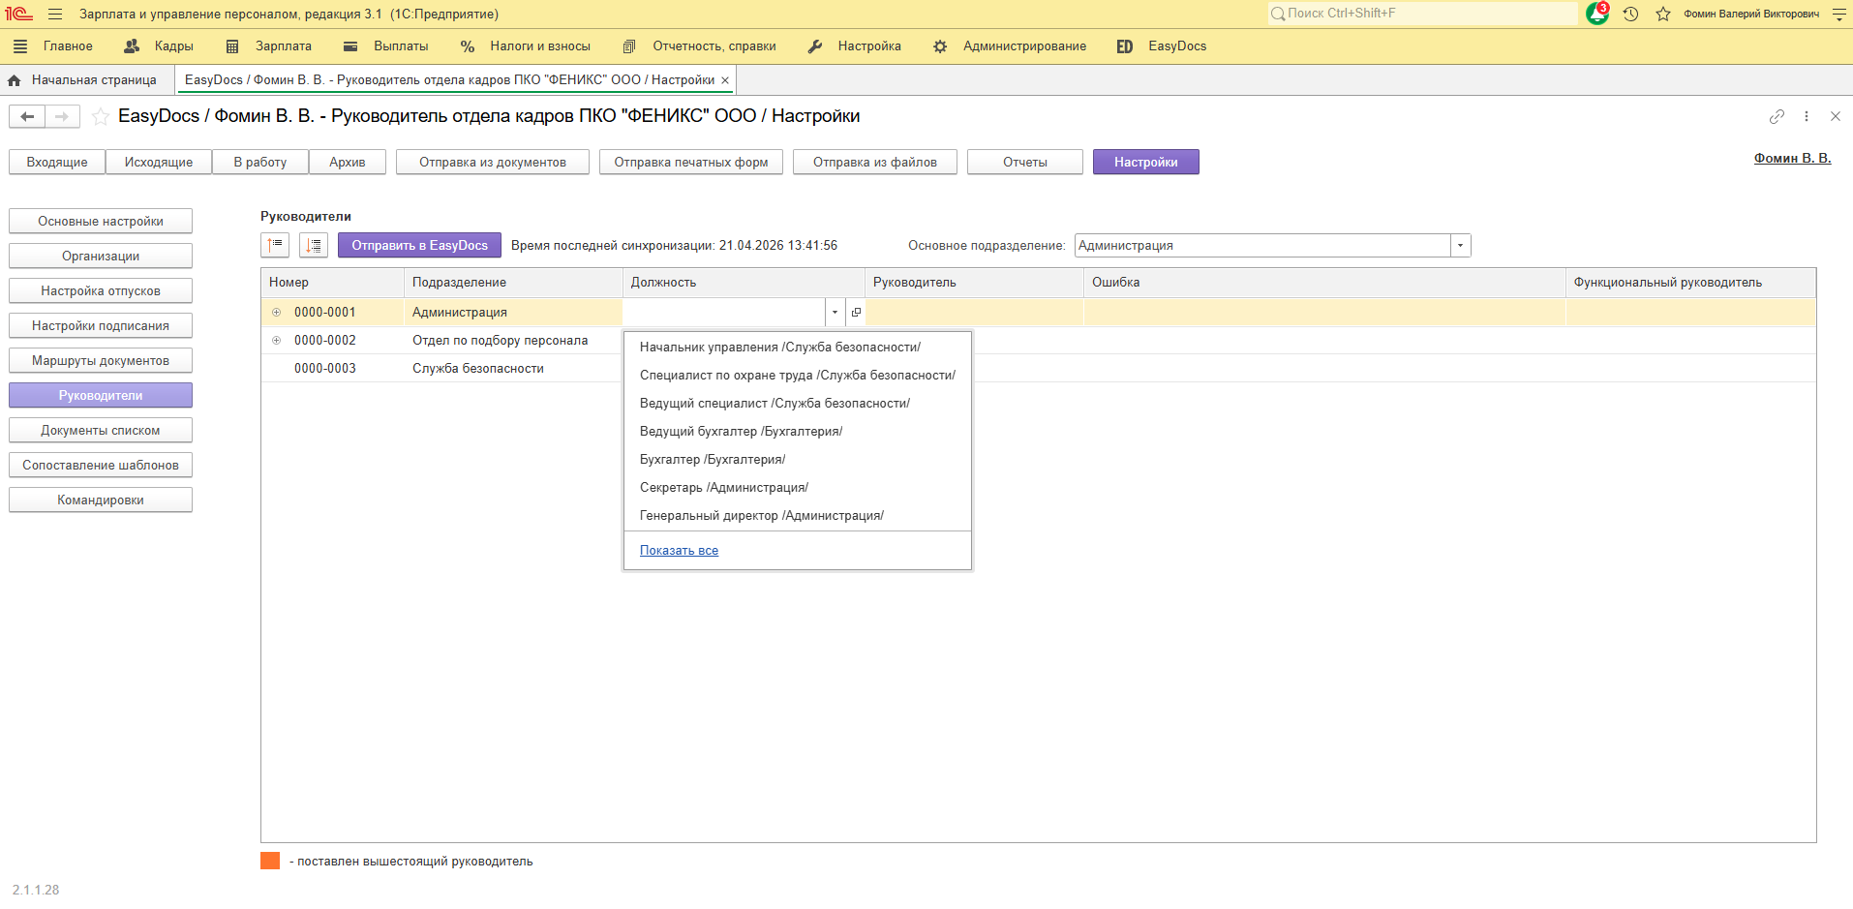1853x909 pixels.
Task: Open the Исходящие tab
Action: 159,163
